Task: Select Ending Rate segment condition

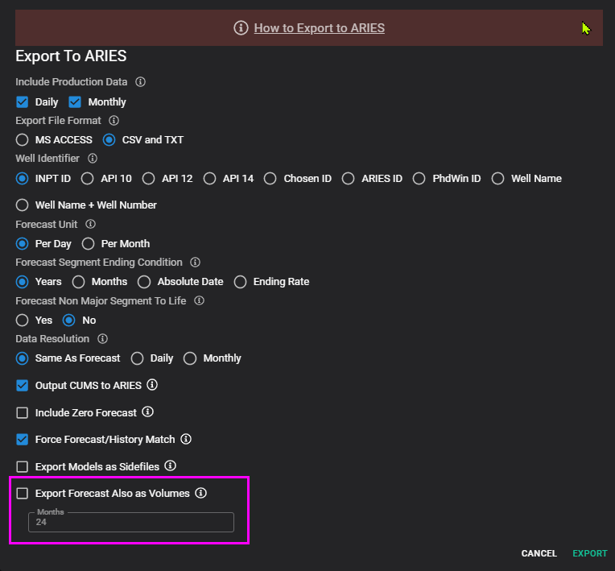Action: coord(241,282)
